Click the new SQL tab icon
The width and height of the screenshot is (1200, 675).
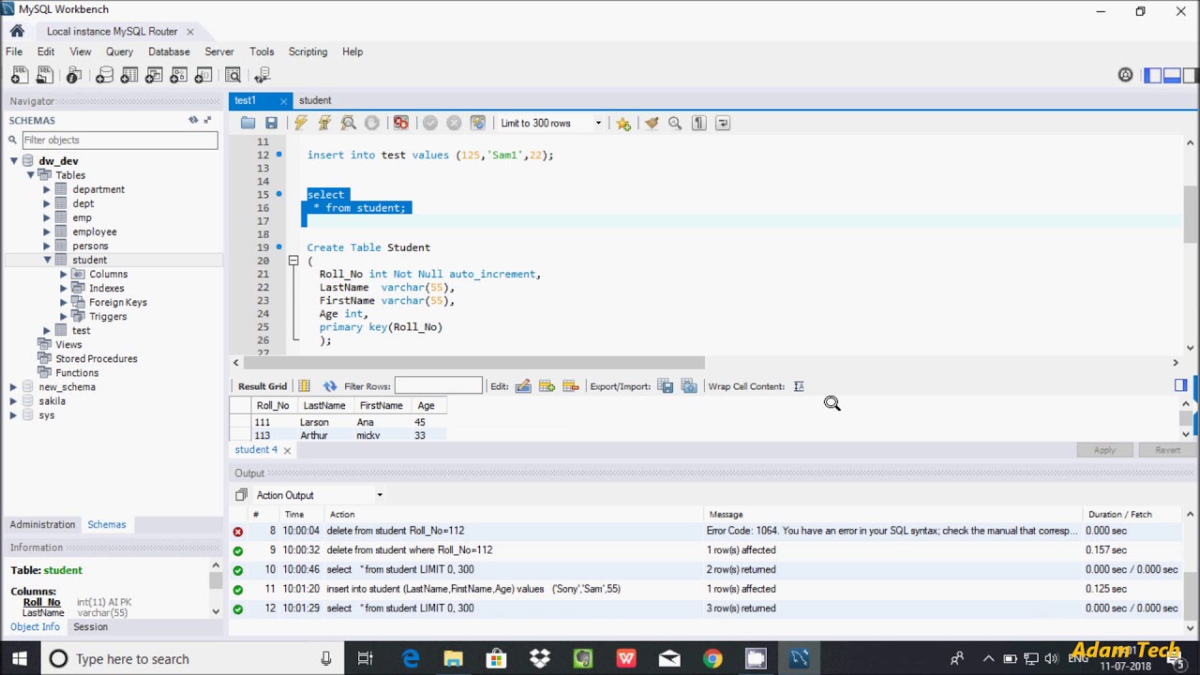tap(20, 76)
